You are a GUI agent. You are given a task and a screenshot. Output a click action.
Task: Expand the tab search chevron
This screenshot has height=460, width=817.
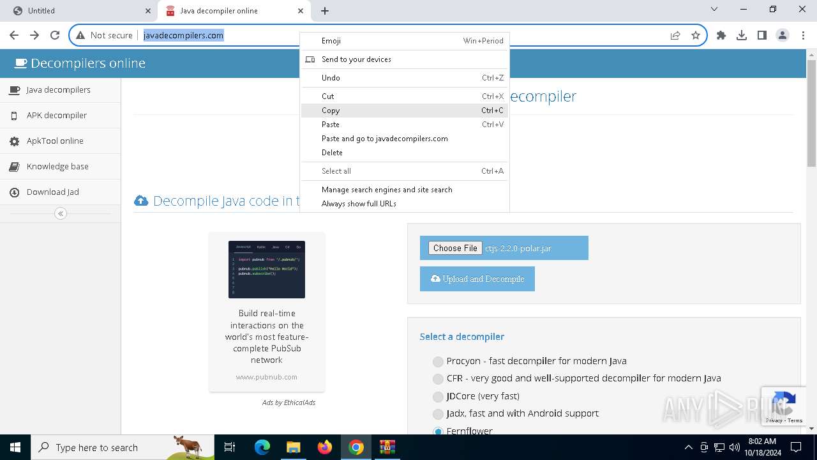[714, 10]
